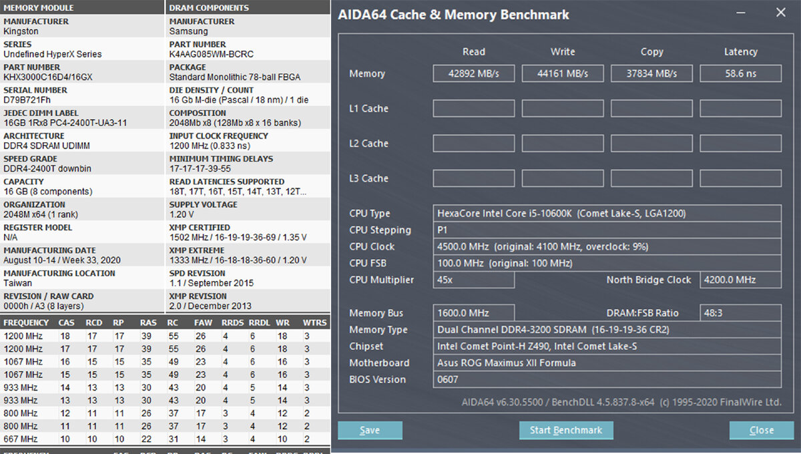This screenshot has width=801, height=454.
Task: Click the Memory Bus field showing 1600.0 MHz
Action: (474, 312)
